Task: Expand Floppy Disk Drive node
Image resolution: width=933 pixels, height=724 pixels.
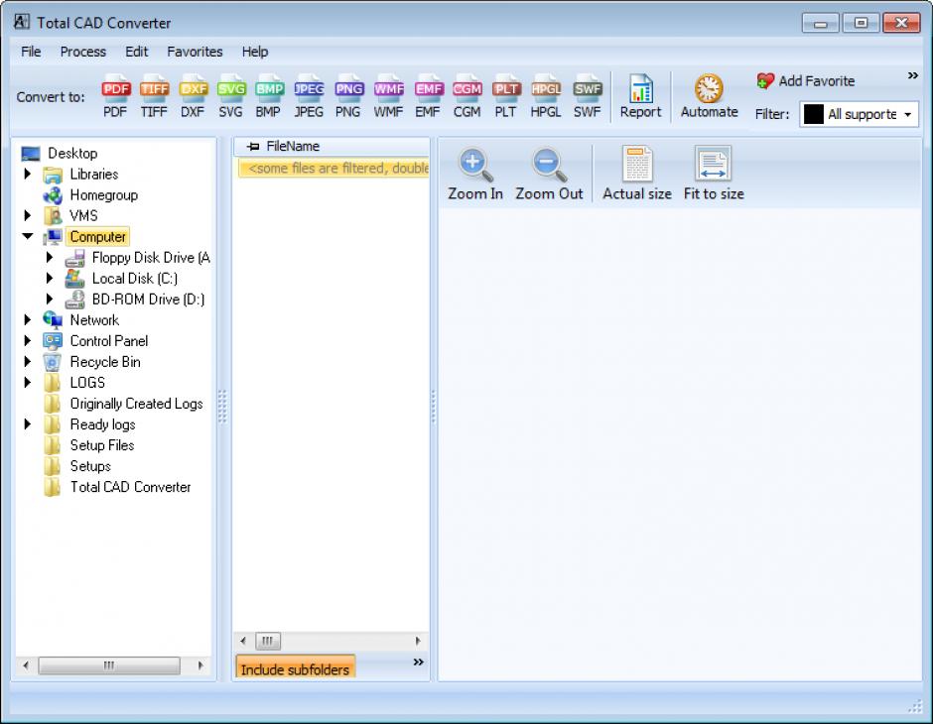Action: [50, 258]
